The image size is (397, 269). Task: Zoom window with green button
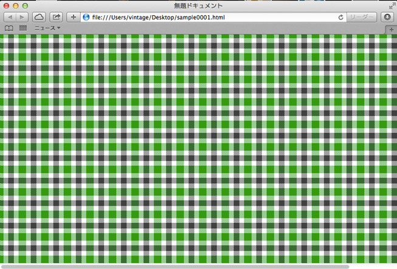point(25,6)
